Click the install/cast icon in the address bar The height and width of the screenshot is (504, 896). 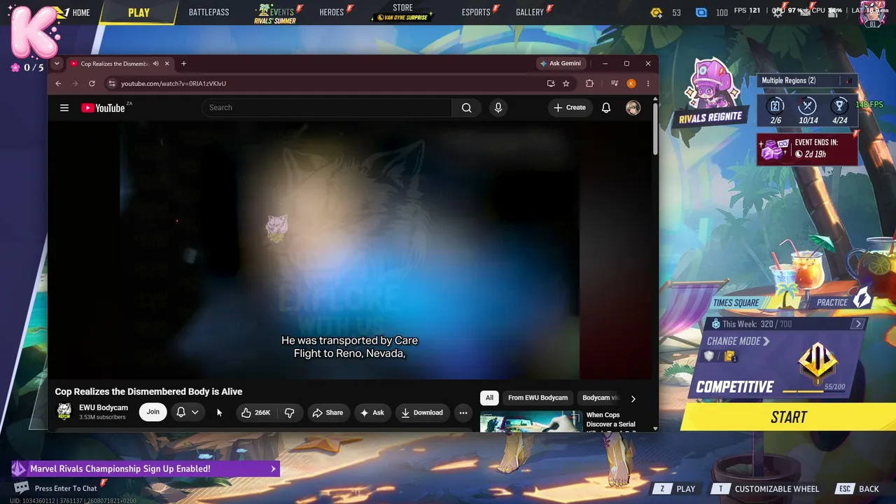[551, 83]
